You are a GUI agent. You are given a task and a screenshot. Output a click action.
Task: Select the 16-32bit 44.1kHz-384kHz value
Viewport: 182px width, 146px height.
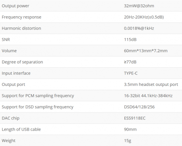(x=148, y=96)
